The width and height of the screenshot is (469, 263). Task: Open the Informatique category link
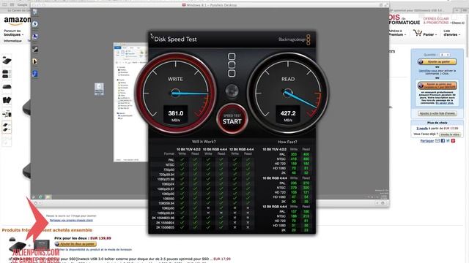12,41
